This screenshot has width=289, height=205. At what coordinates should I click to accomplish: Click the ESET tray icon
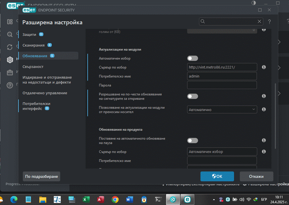[228, 200]
